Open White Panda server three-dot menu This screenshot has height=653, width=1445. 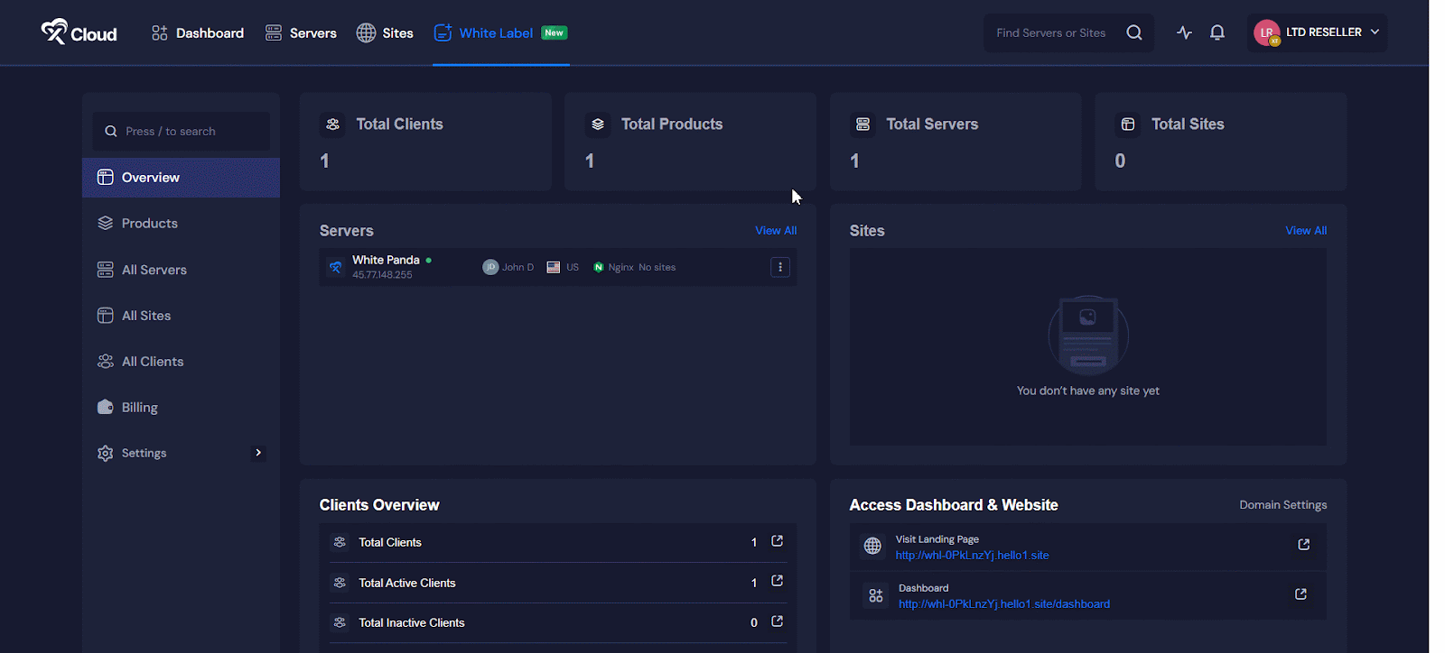(780, 267)
